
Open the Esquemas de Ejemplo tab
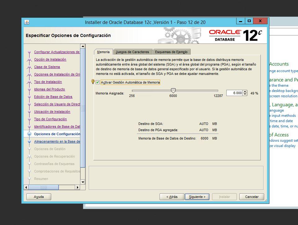[171, 52]
